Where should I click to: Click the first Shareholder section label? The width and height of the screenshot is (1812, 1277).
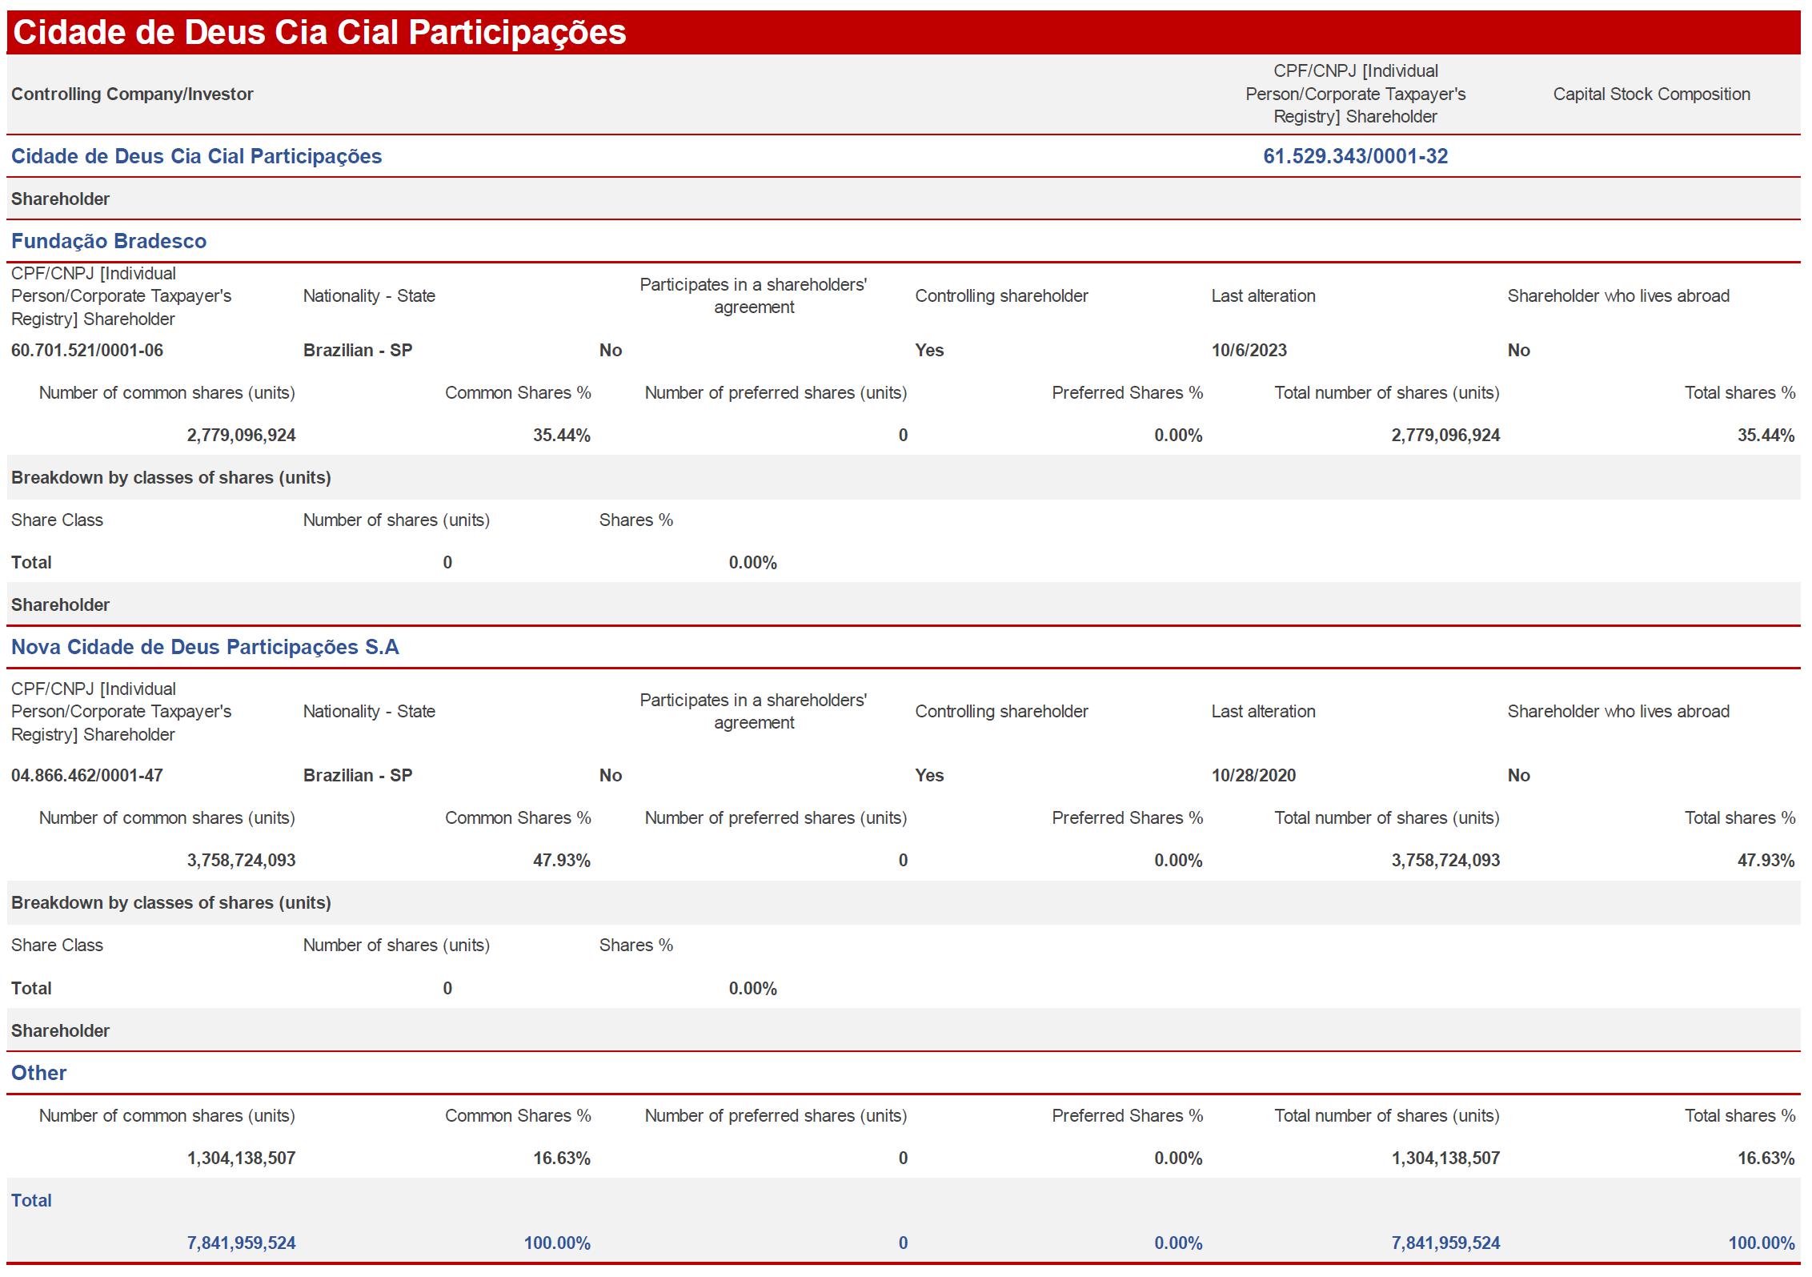pos(60,199)
